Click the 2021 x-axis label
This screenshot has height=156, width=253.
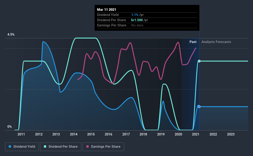click(x=196, y=134)
